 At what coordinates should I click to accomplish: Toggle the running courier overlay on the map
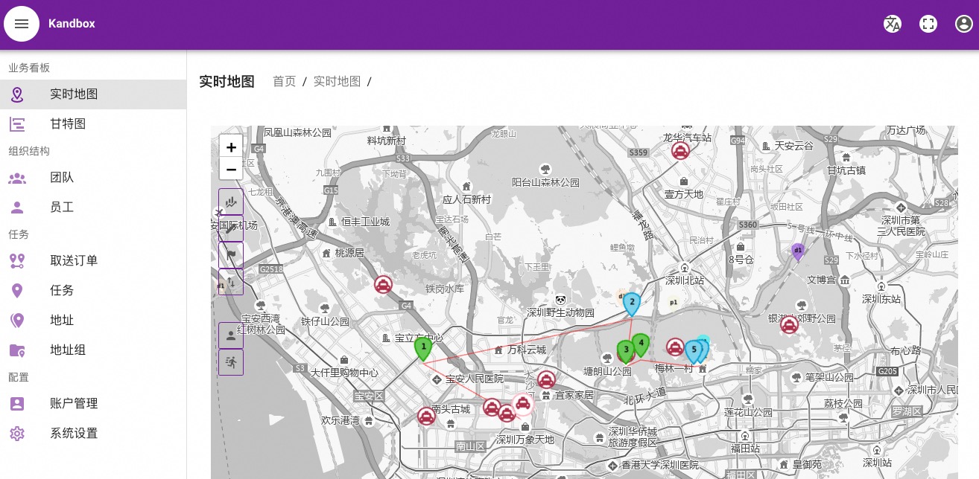(x=231, y=362)
